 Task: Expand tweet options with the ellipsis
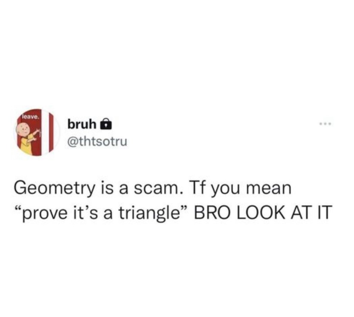[x=325, y=123]
